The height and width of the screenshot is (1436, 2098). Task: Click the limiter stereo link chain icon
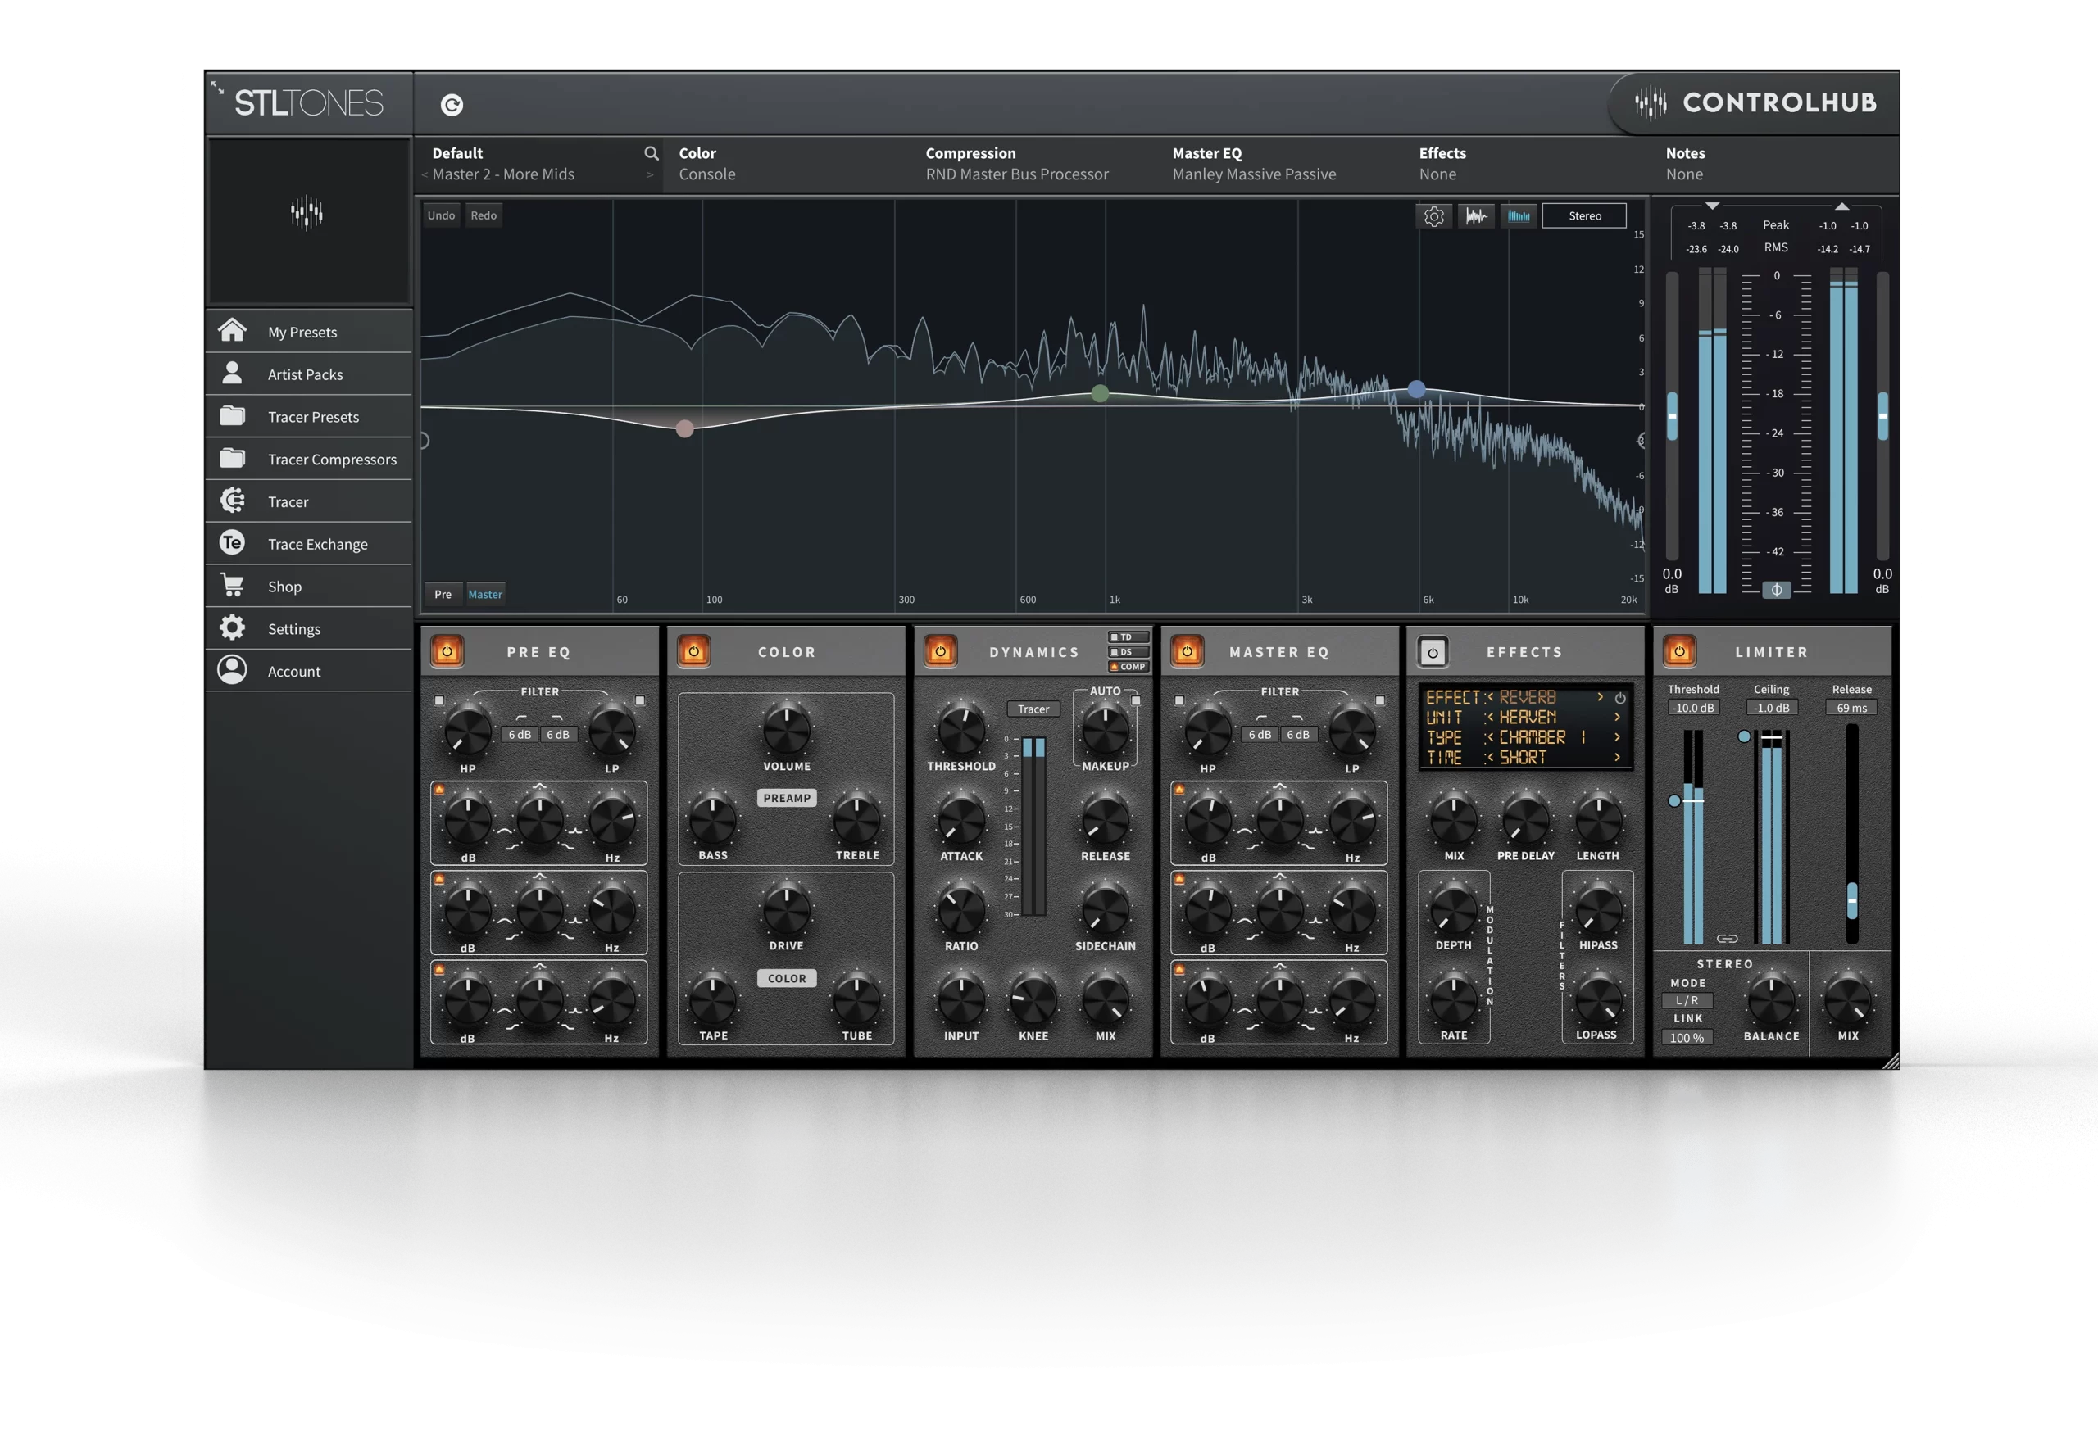click(1727, 939)
